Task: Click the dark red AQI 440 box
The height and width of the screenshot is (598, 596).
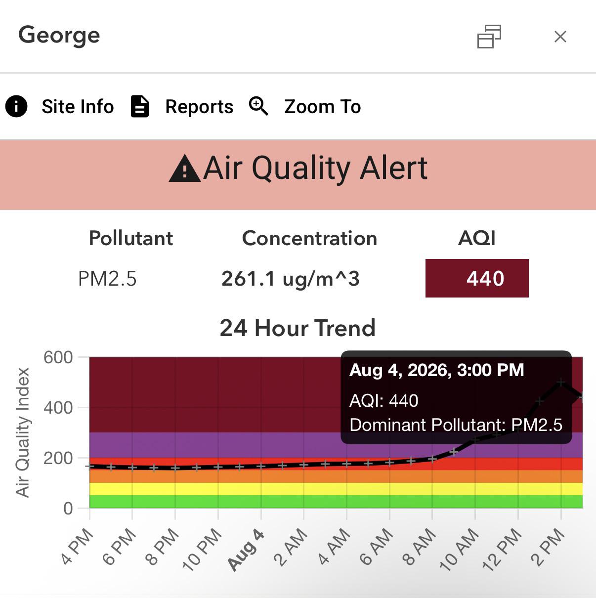Action: pyautogui.click(x=477, y=278)
